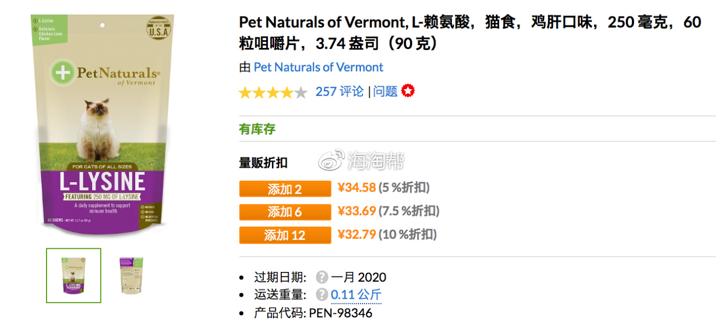This screenshot has height=320, width=724.
Task: Click the ¥32.79 bulk price
Action: (357, 235)
